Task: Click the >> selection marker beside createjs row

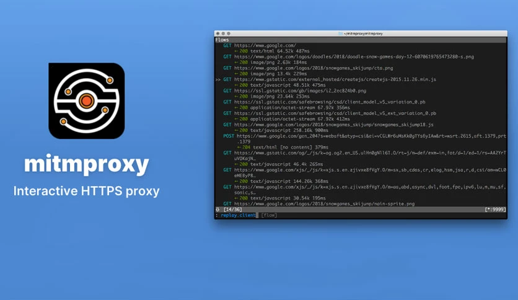Action: [x=218, y=79]
